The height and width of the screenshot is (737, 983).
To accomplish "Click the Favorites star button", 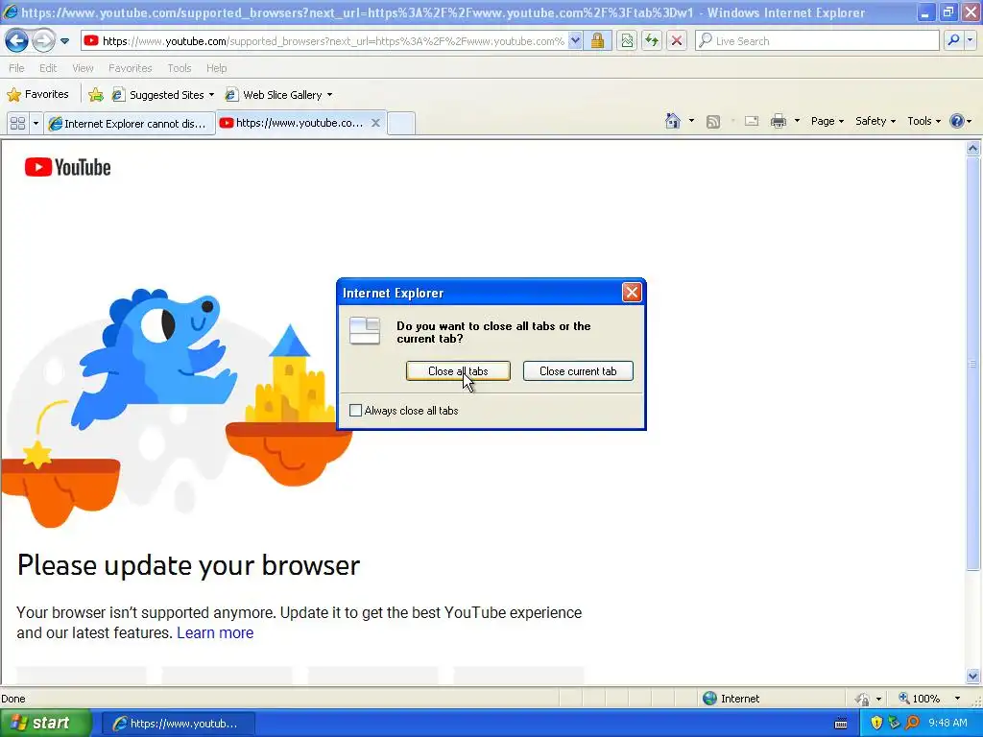I will [37, 95].
